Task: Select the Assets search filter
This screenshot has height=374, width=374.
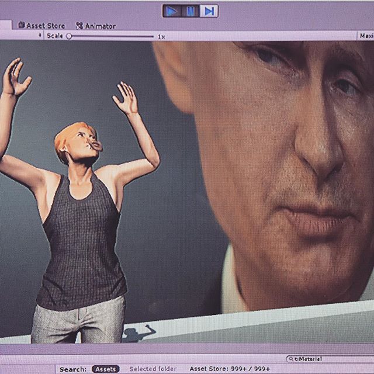Action: (105, 369)
